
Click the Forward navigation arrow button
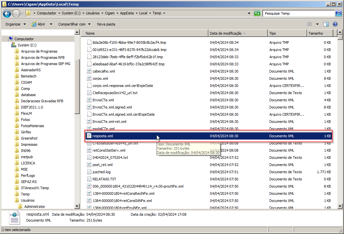coord(16,14)
